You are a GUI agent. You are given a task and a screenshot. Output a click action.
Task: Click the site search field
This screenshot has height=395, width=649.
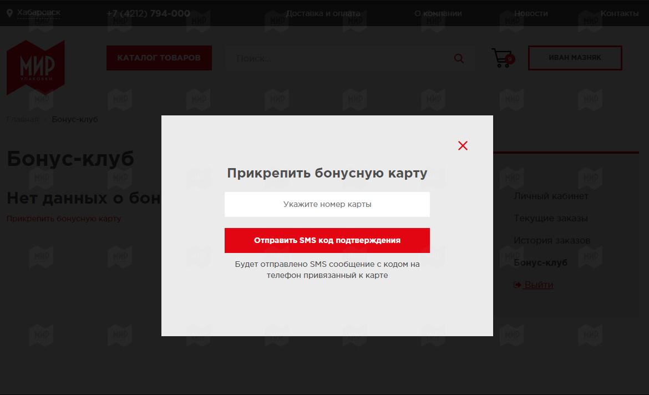click(x=339, y=58)
